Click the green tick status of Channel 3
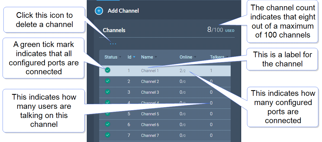 click(x=108, y=92)
